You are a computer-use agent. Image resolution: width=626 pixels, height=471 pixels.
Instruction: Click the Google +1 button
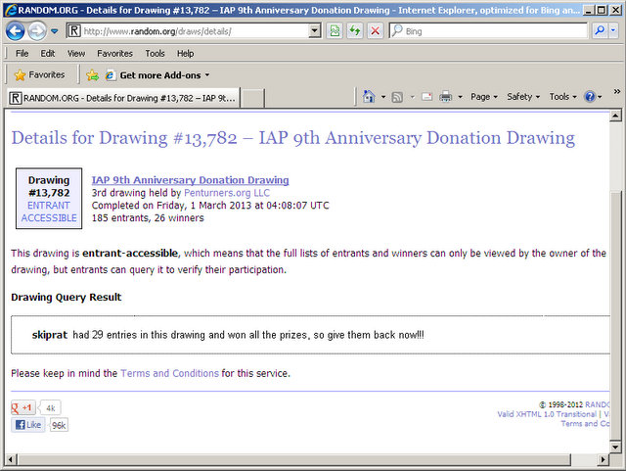pyautogui.click(x=23, y=407)
